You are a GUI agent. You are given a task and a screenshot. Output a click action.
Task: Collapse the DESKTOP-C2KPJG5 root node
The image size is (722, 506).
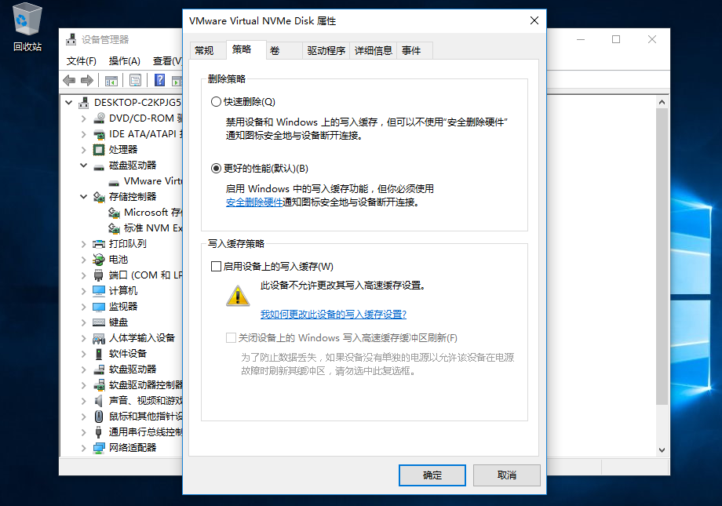(x=68, y=103)
